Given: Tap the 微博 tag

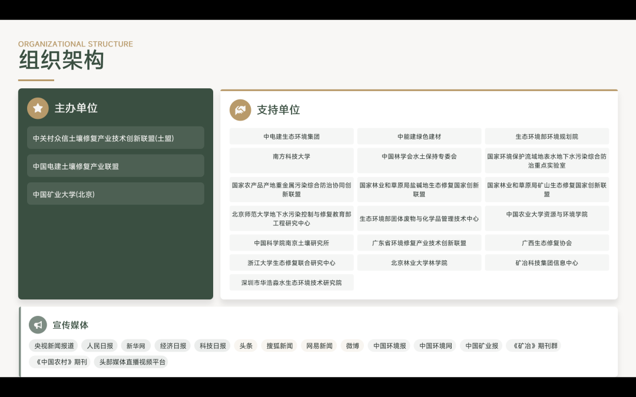Looking at the screenshot, I should click(x=353, y=346).
